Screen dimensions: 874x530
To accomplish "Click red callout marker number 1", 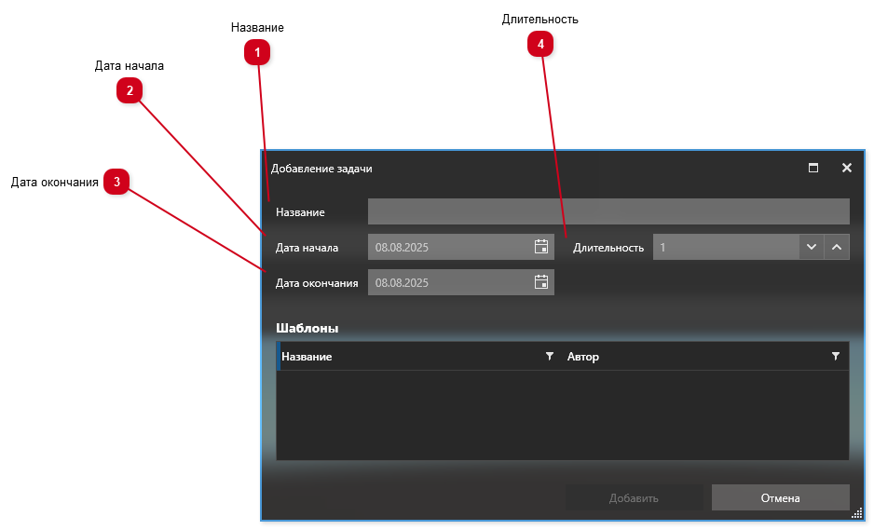I will [x=257, y=53].
